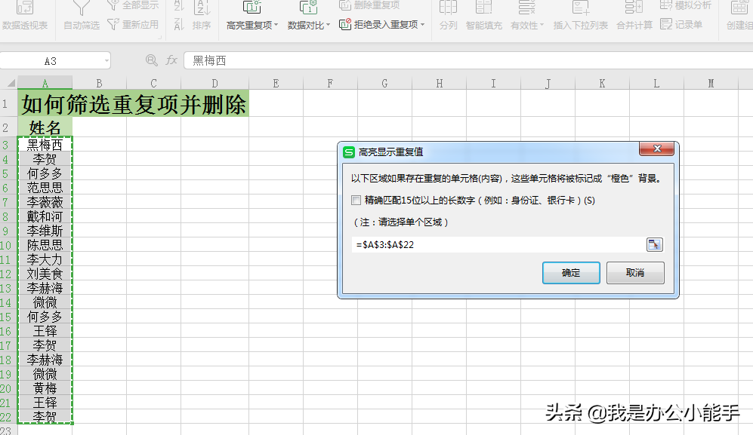The height and width of the screenshot is (435, 753).
Task: Click cell 黑梅西 in row 3
Action: 45,144
